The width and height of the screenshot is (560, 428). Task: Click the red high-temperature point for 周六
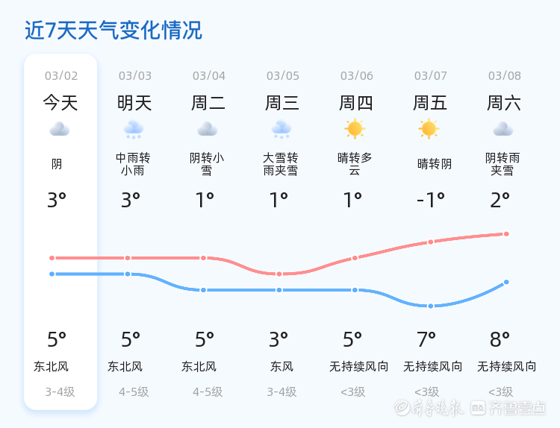pos(506,234)
